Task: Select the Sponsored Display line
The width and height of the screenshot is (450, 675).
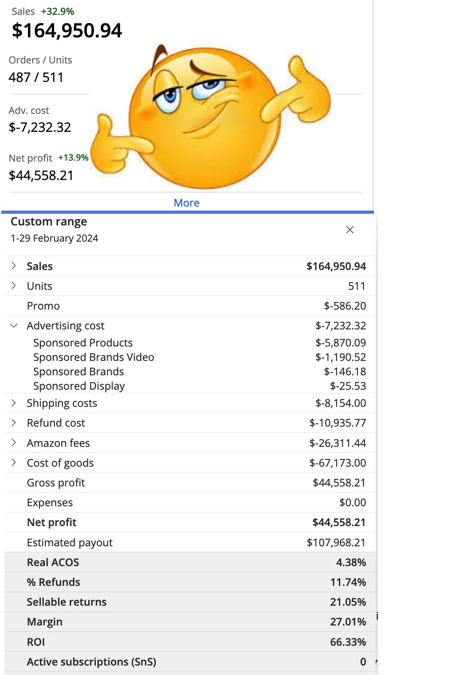Action: pyautogui.click(x=79, y=386)
